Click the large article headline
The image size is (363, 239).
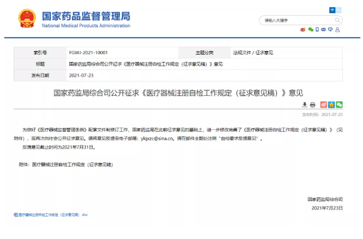click(178, 93)
